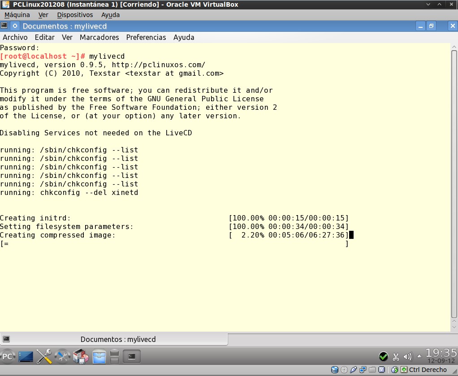The width and height of the screenshot is (458, 376).
Task: Open the blue file manager drawer icon
Action: click(x=99, y=357)
